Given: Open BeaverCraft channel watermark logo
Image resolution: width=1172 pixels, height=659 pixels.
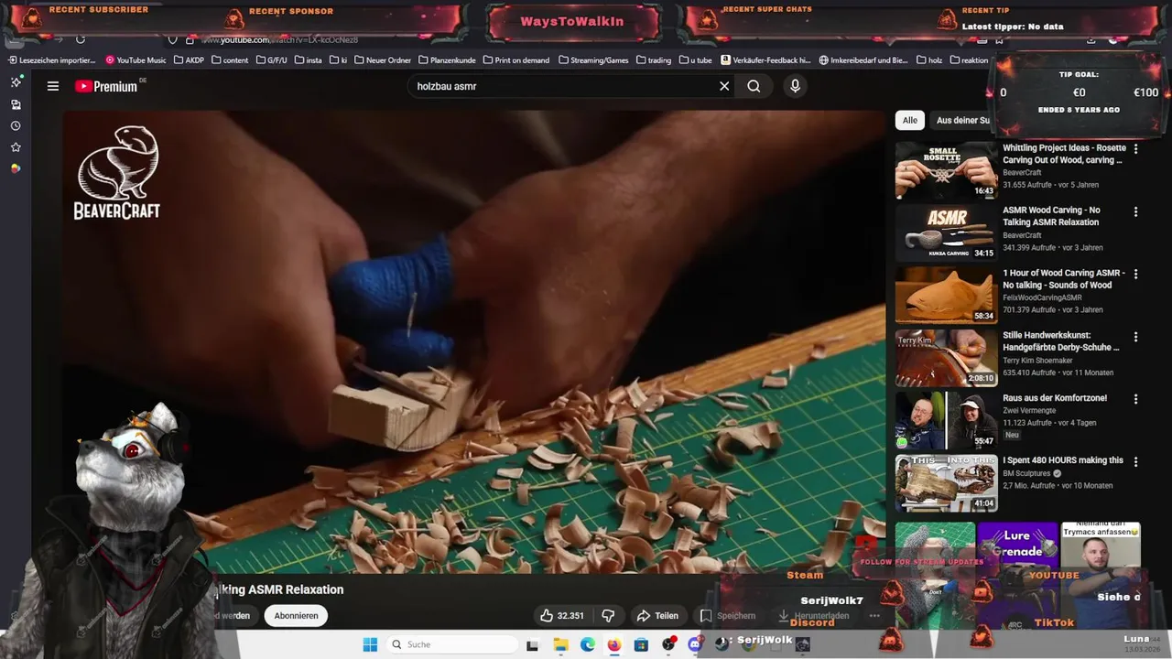Looking at the screenshot, I should coord(117,172).
